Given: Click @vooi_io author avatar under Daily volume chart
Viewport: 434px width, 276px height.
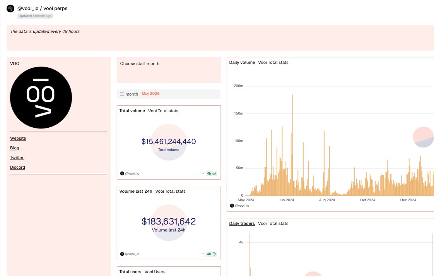Looking at the screenshot, I should pyautogui.click(x=232, y=206).
